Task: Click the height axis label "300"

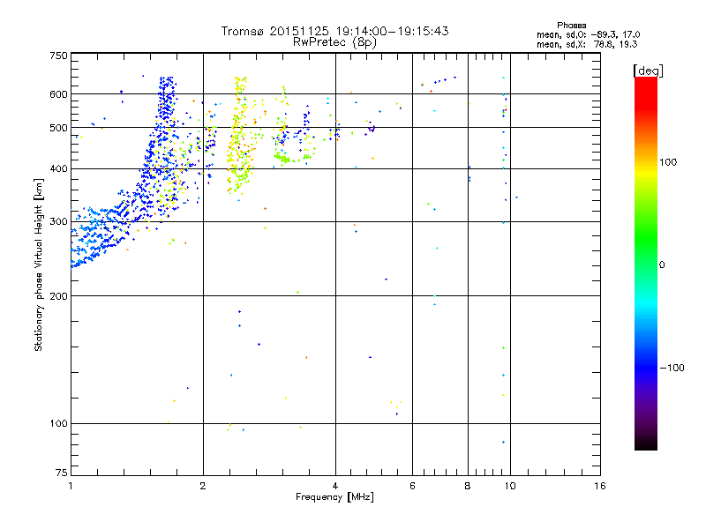Action: click(x=58, y=222)
